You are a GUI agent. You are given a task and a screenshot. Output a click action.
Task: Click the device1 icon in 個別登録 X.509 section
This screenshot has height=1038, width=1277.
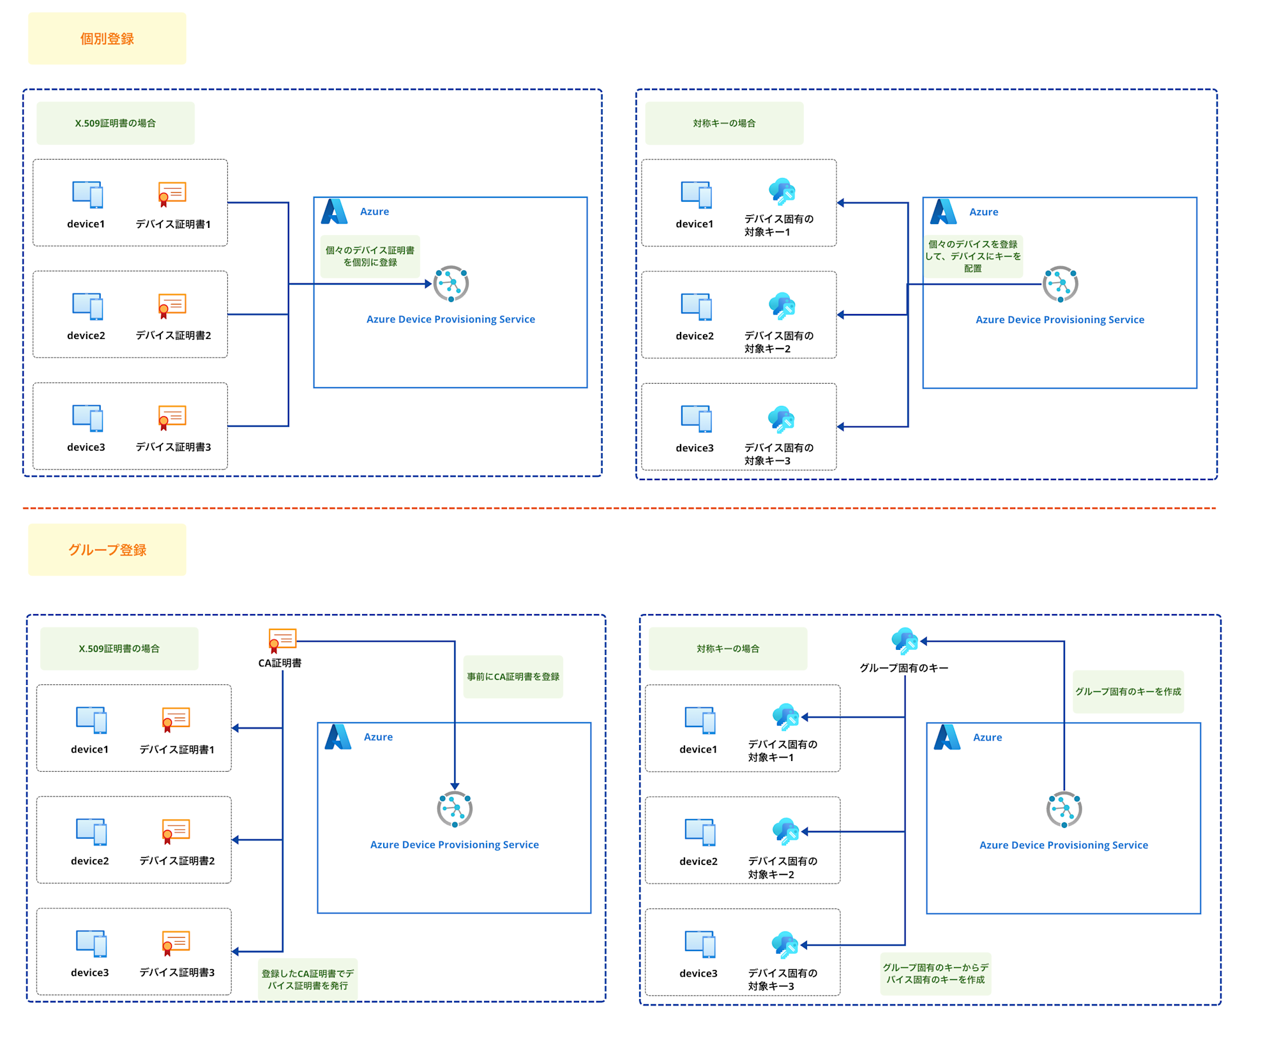[x=87, y=195]
